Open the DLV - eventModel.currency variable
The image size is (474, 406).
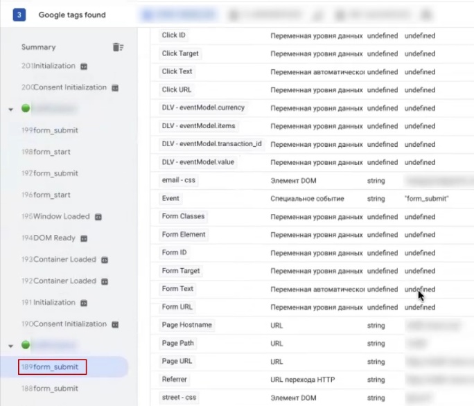(x=203, y=108)
